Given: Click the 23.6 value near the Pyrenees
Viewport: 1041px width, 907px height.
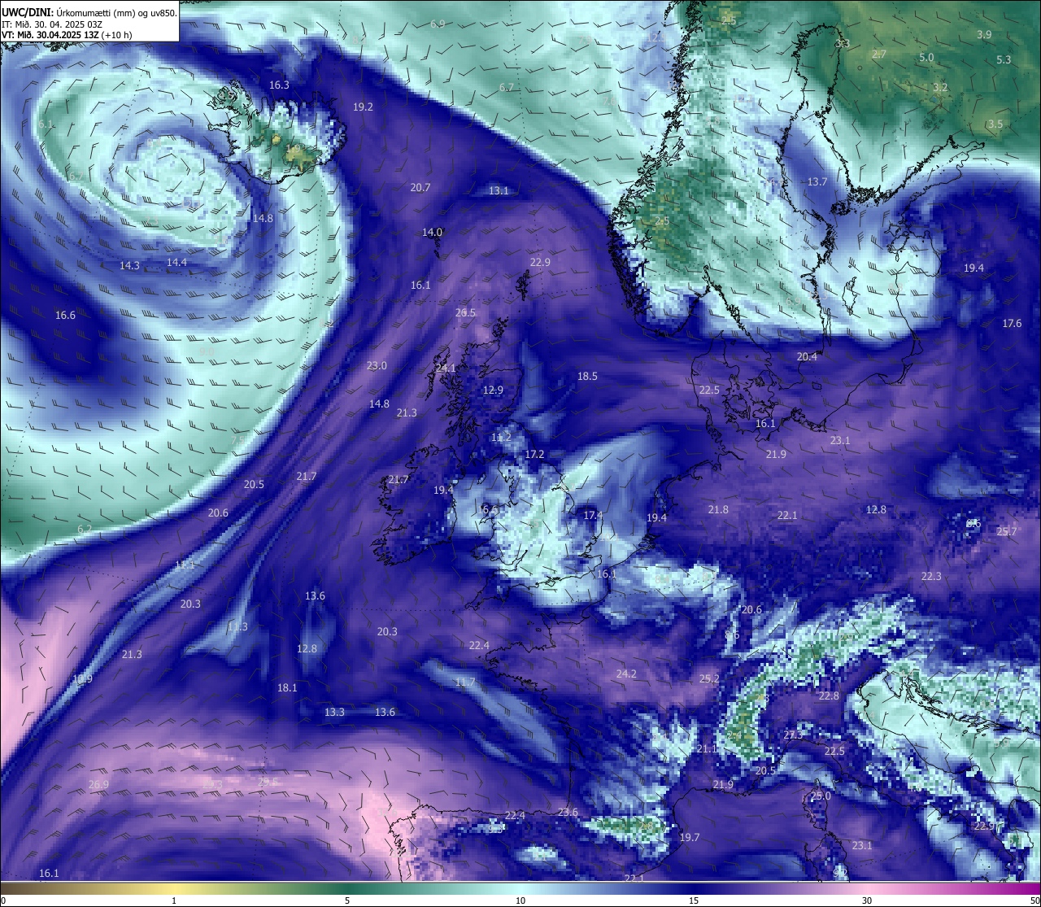Looking at the screenshot, I should [568, 812].
